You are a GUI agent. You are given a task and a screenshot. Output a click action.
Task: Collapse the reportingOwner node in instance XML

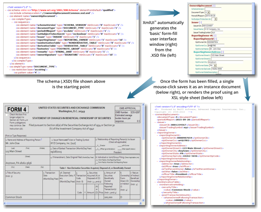[x=155, y=133]
